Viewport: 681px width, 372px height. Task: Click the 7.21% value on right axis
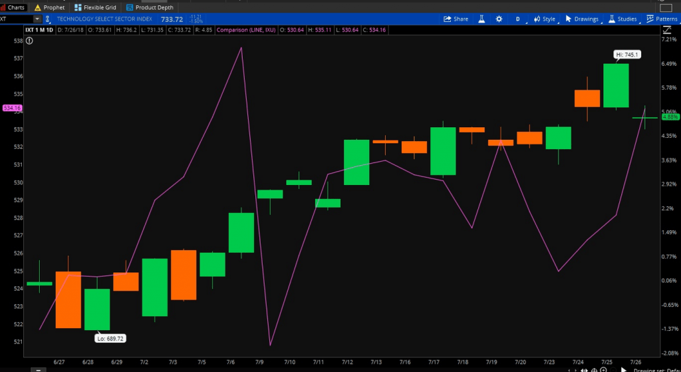(x=669, y=39)
